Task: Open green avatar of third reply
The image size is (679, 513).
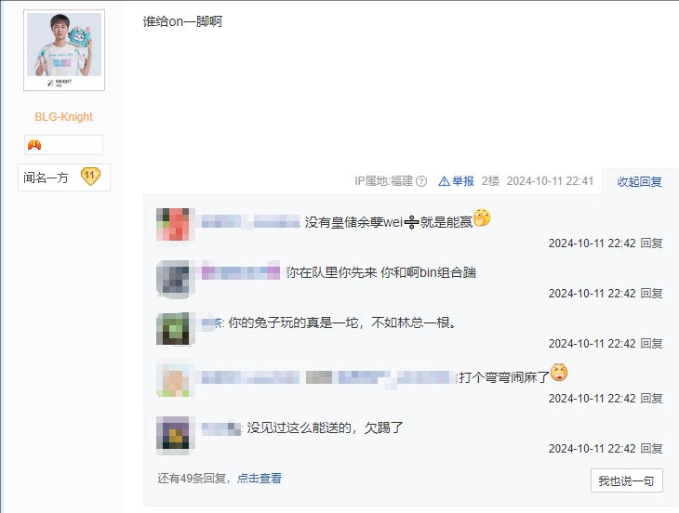Action: [173, 328]
